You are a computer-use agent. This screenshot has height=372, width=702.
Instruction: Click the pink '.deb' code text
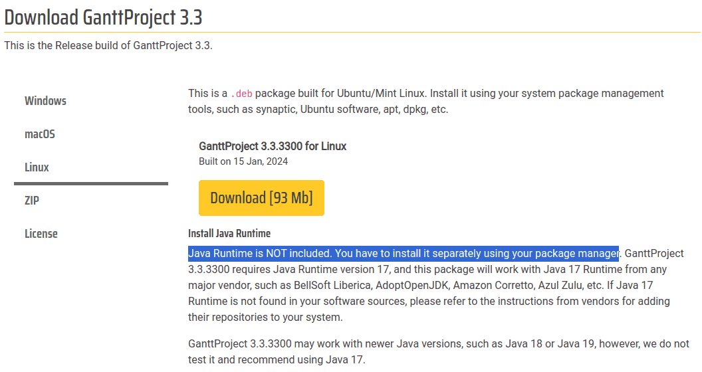click(241, 94)
